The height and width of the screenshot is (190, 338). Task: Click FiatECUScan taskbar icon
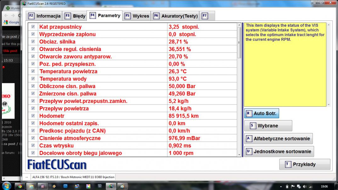111,186
